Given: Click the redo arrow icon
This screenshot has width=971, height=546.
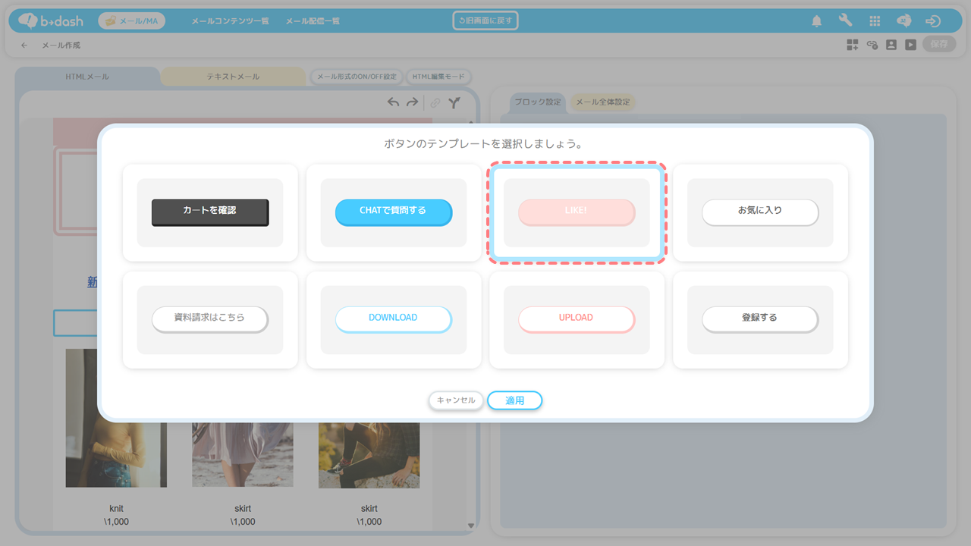Looking at the screenshot, I should (412, 102).
